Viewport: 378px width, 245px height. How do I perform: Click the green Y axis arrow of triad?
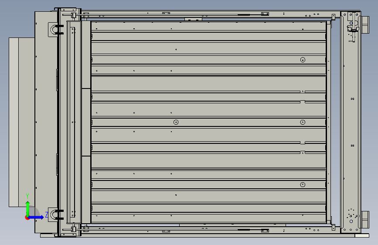pos(28,208)
